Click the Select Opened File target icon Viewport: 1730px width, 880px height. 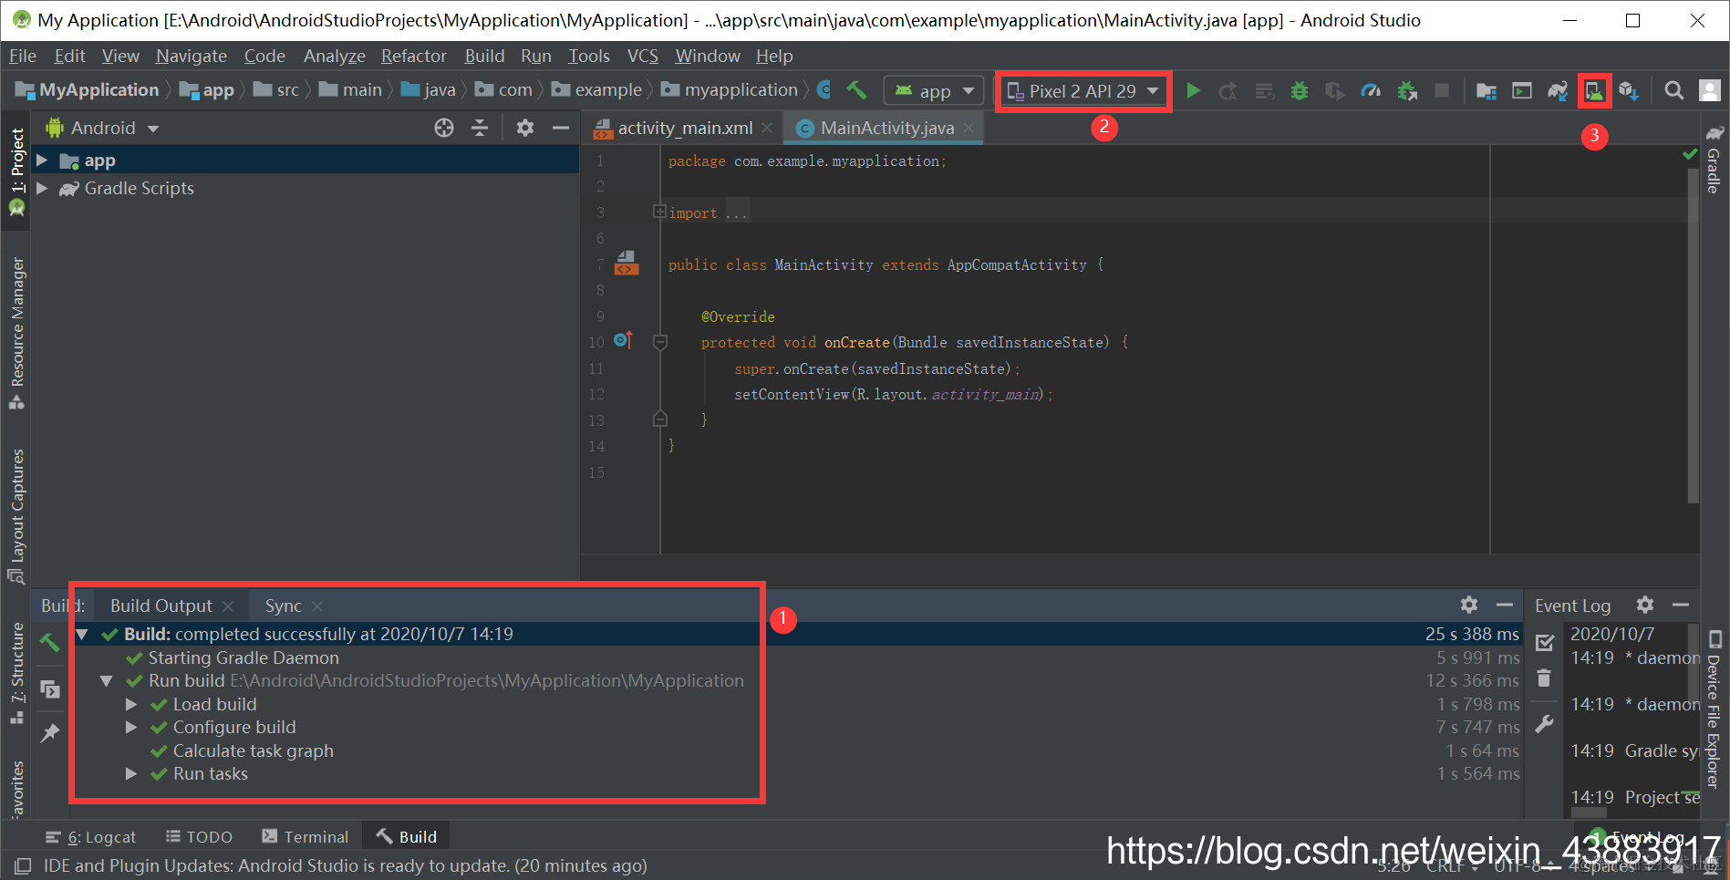pyautogui.click(x=444, y=128)
